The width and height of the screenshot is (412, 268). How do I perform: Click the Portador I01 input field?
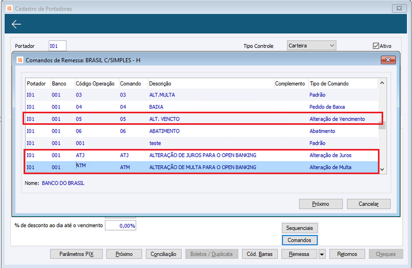point(57,46)
